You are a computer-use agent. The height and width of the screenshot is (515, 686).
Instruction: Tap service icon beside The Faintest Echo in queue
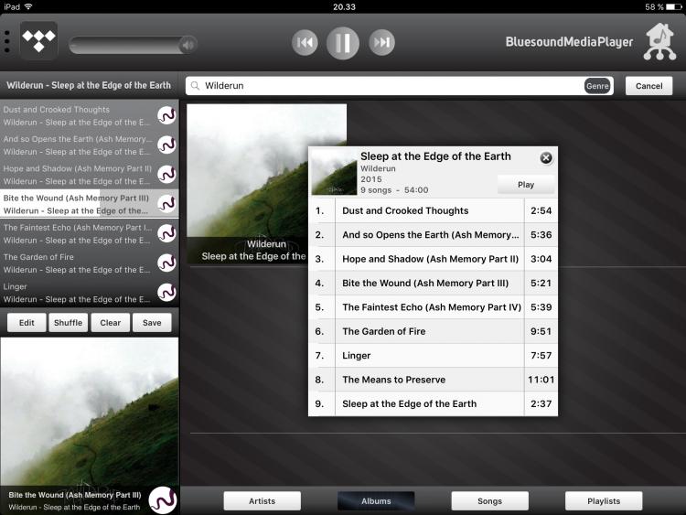tap(166, 233)
